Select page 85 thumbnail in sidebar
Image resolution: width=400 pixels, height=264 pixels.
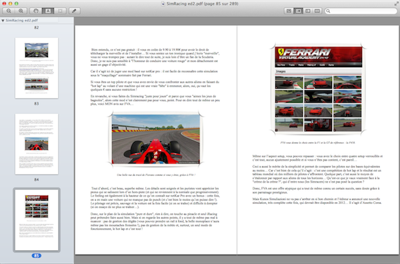37,220
